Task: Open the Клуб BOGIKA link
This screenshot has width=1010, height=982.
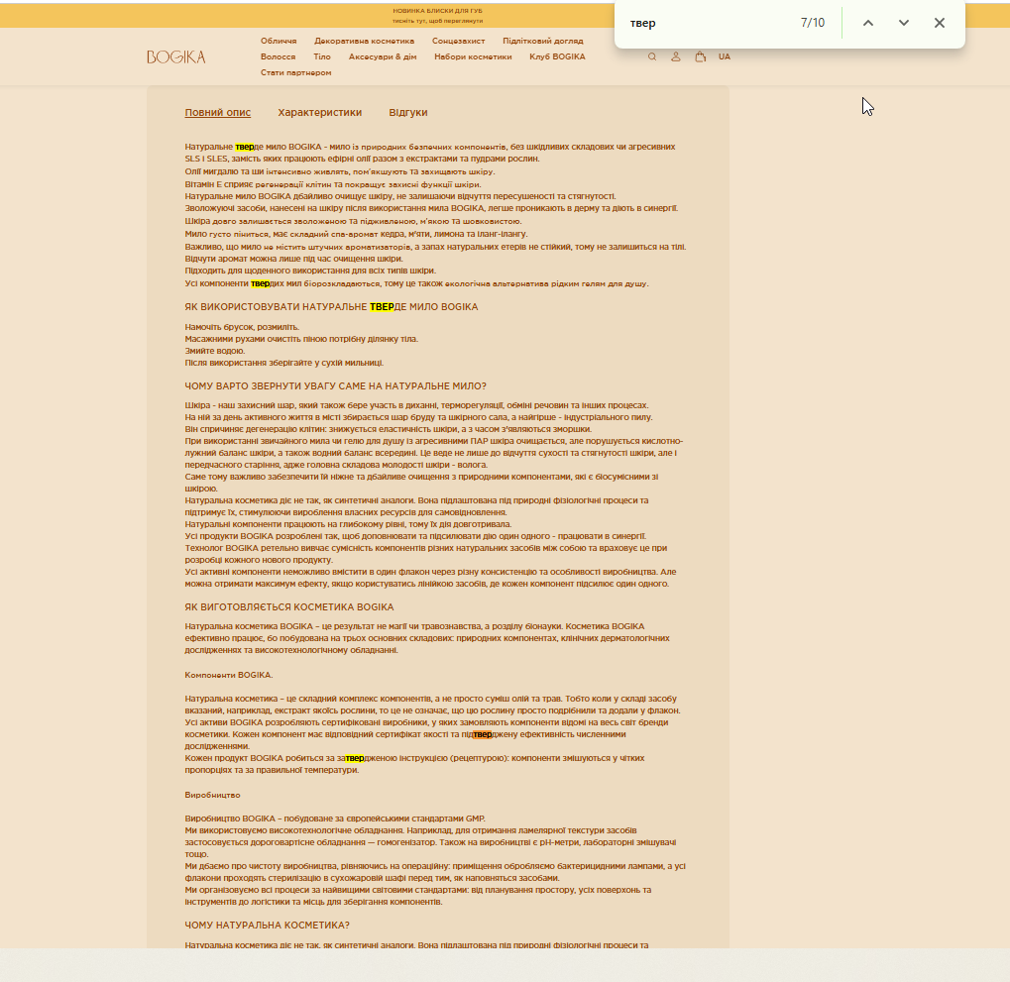Action: [x=557, y=56]
